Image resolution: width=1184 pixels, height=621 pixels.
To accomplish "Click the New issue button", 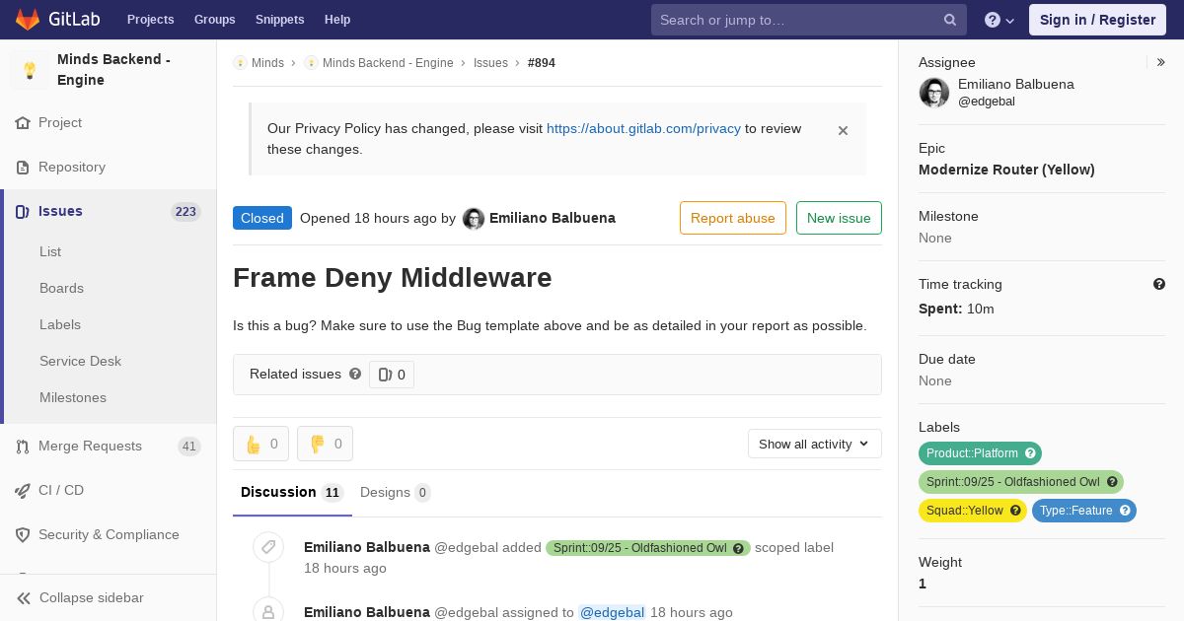I will [x=839, y=218].
